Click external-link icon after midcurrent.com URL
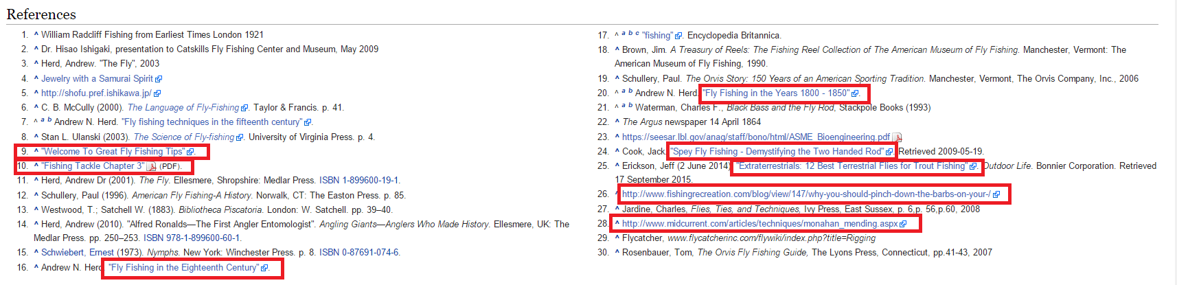Image resolution: width=1177 pixels, height=285 pixels. [x=903, y=224]
